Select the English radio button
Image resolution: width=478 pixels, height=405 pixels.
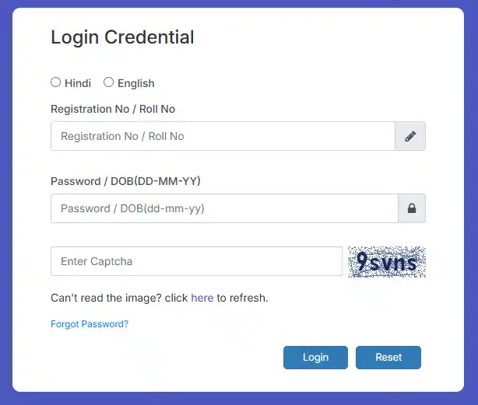(109, 82)
